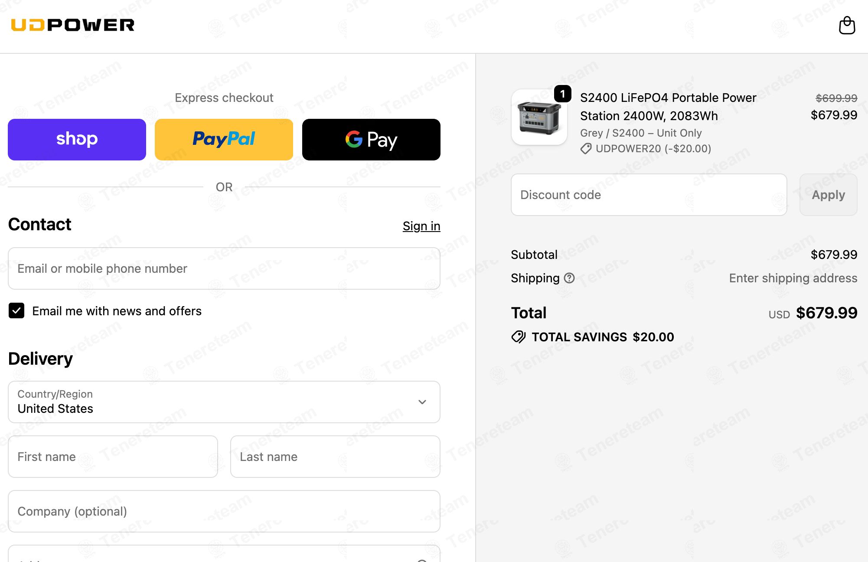Viewport: 868px width, 562px height.
Task: Click the Grey / S2400 – Unit Only variant text
Action: point(641,133)
